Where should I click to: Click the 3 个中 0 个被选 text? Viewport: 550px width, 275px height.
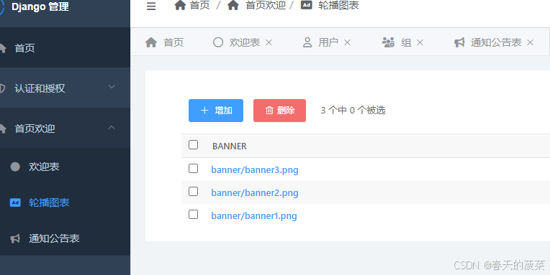353,111
